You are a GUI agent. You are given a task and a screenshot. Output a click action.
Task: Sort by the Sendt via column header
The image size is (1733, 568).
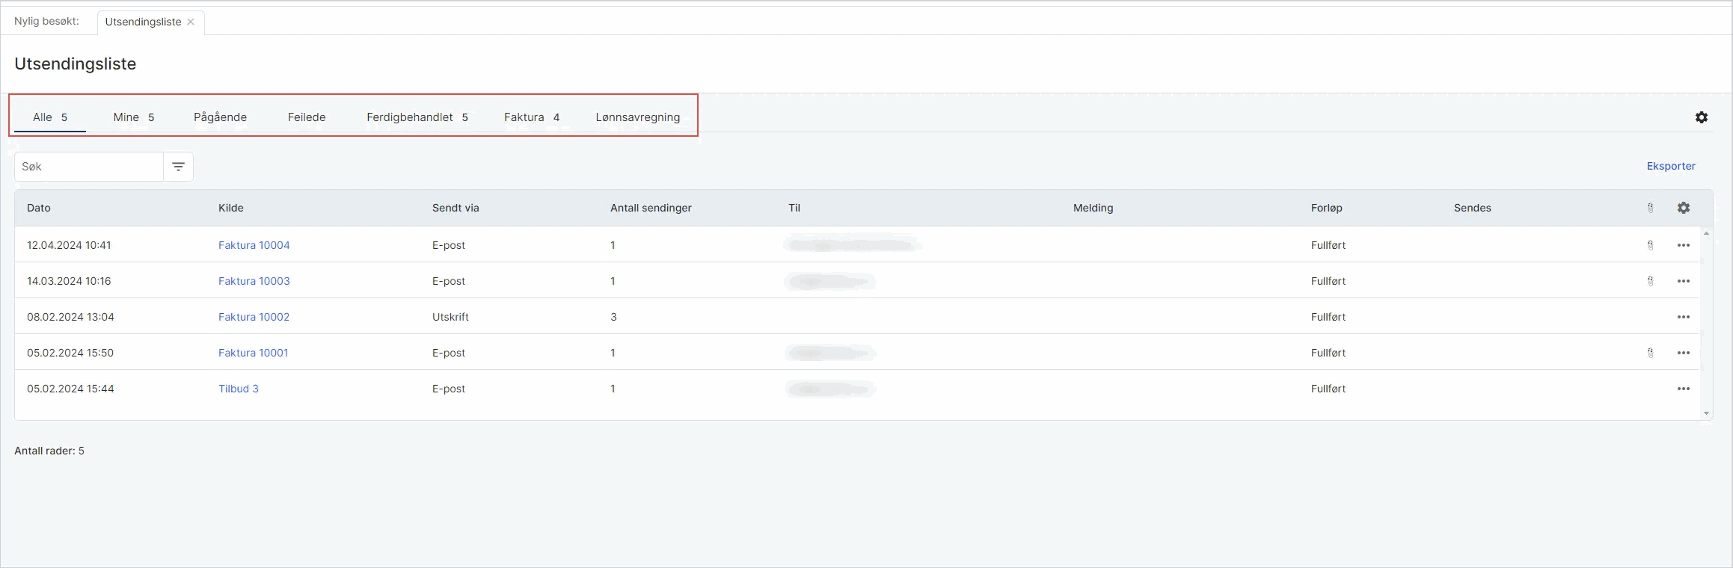coord(456,208)
